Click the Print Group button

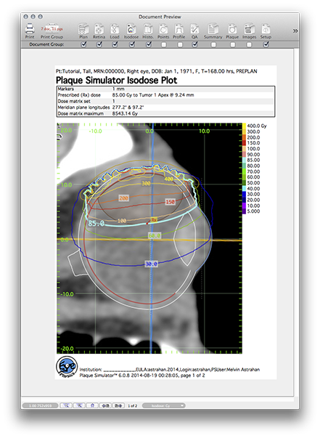[52, 31]
